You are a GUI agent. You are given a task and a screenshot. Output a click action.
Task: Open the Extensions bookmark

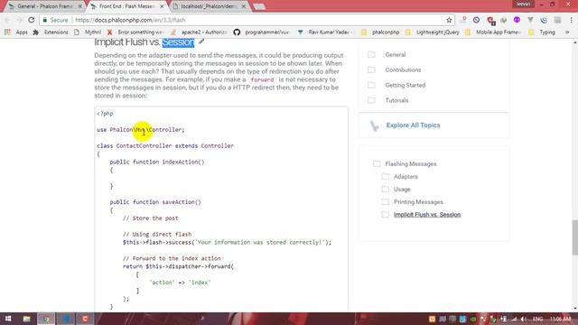(51, 32)
